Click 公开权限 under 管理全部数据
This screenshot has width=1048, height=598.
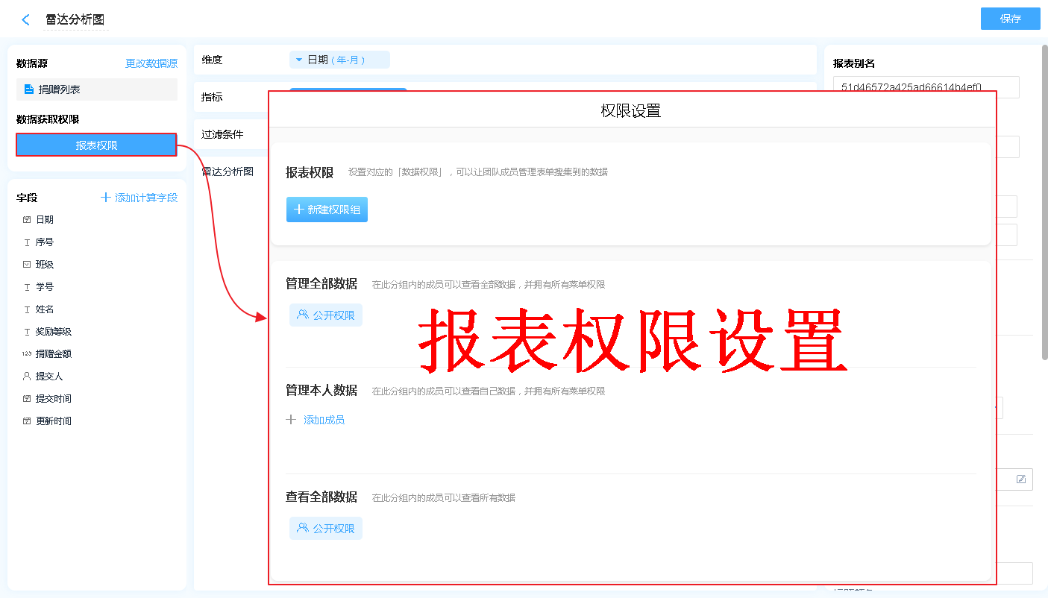pyautogui.click(x=326, y=315)
